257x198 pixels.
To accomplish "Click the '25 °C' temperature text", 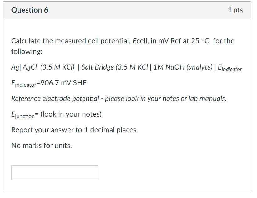I will pos(200,41).
